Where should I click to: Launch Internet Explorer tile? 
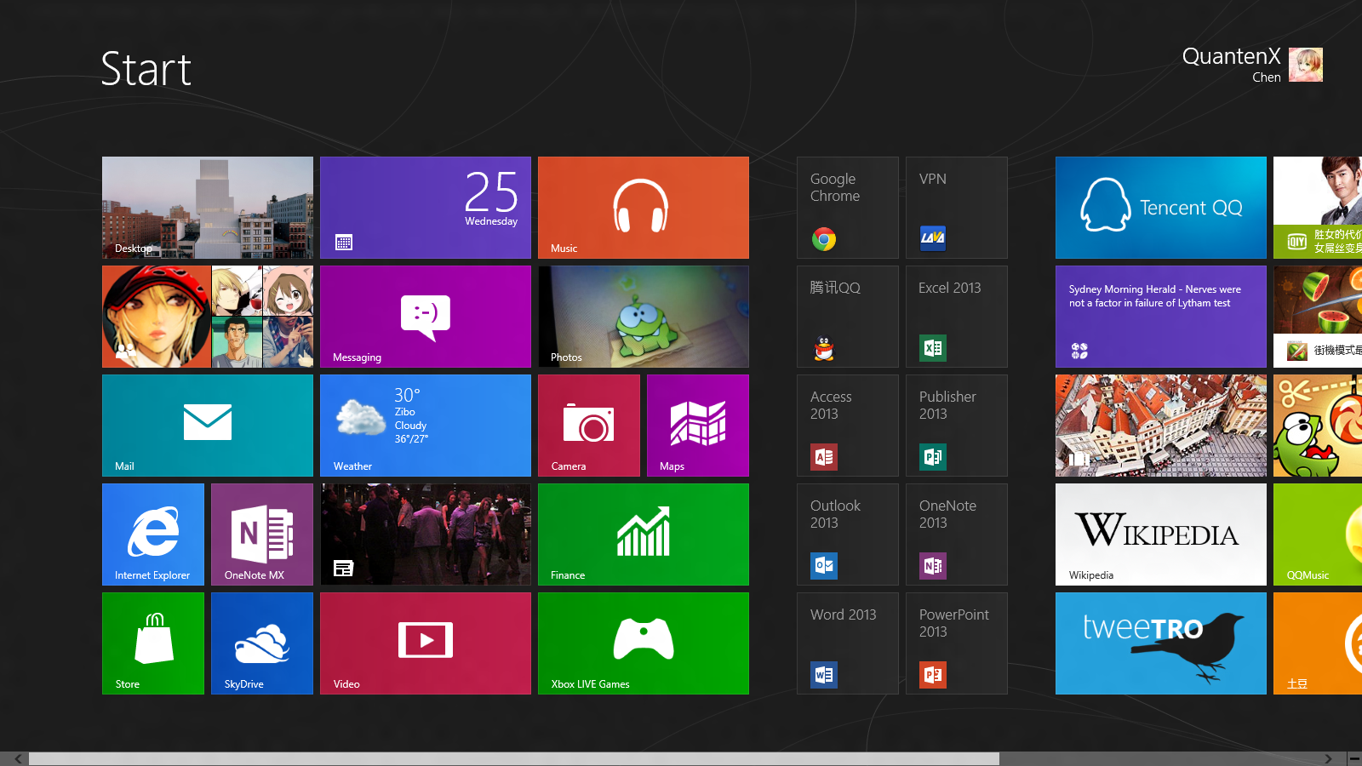(153, 534)
